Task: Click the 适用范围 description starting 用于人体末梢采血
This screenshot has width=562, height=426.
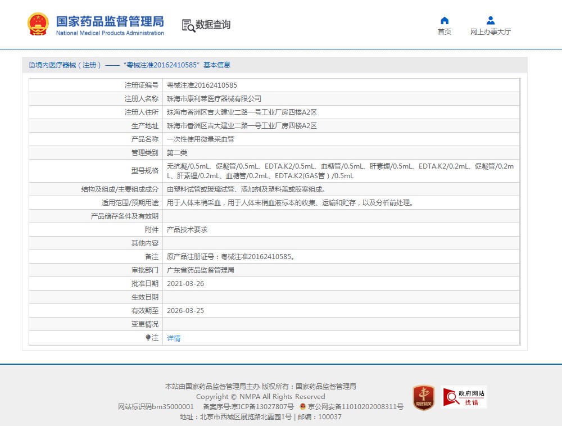Action: click(x=291, y=203)
